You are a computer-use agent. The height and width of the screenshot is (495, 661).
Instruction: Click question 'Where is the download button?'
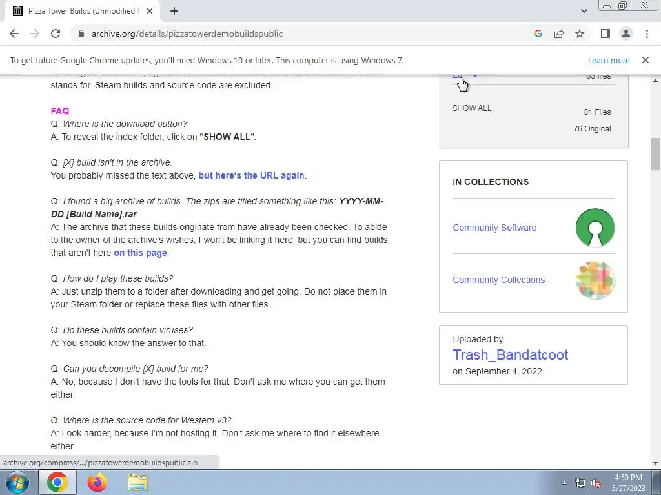125,124
